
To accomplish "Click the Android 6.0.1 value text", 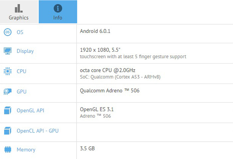I will pos(95,31).
